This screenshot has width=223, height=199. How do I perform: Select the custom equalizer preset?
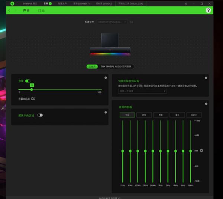tap(194, 115)
